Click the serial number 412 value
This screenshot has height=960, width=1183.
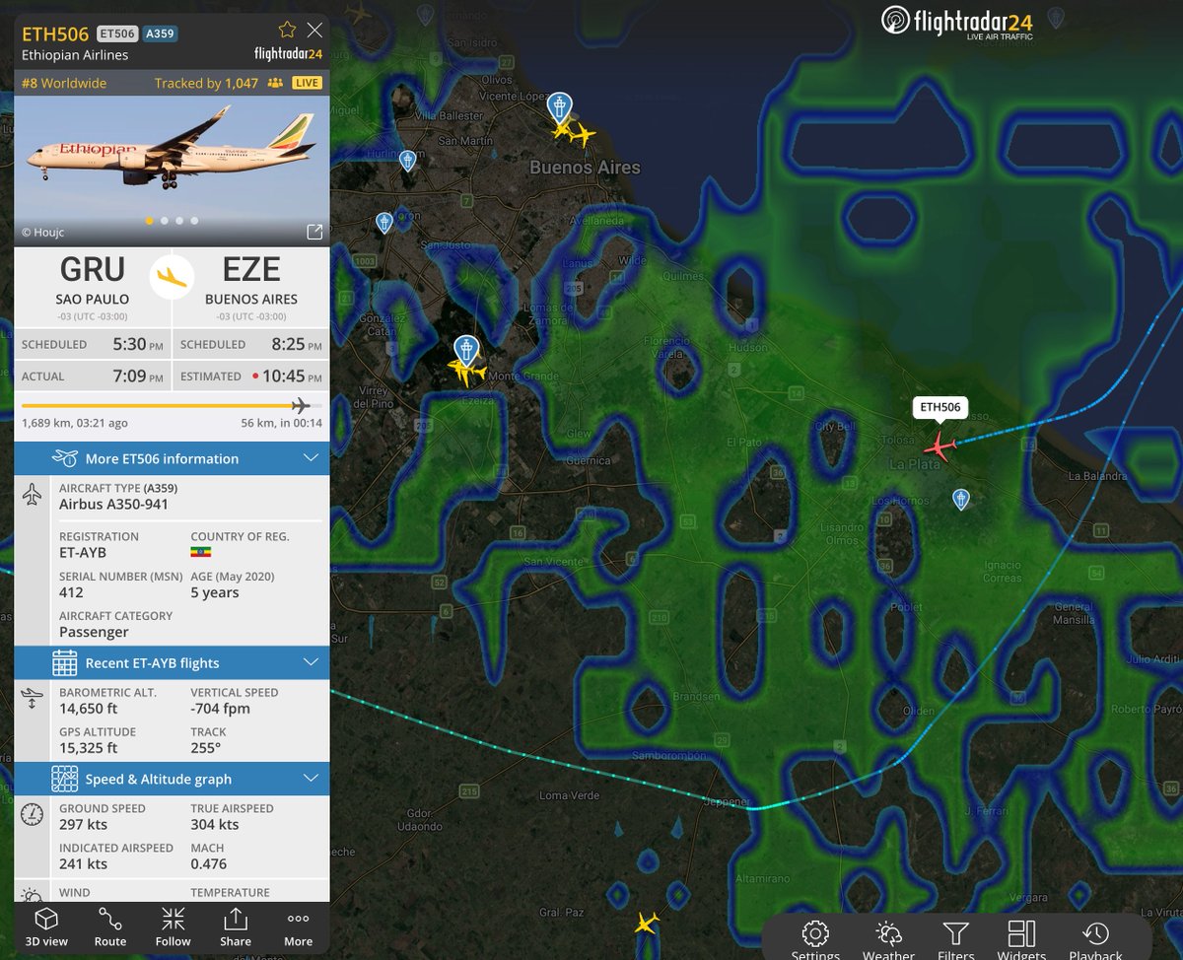(x=71, y=592)
